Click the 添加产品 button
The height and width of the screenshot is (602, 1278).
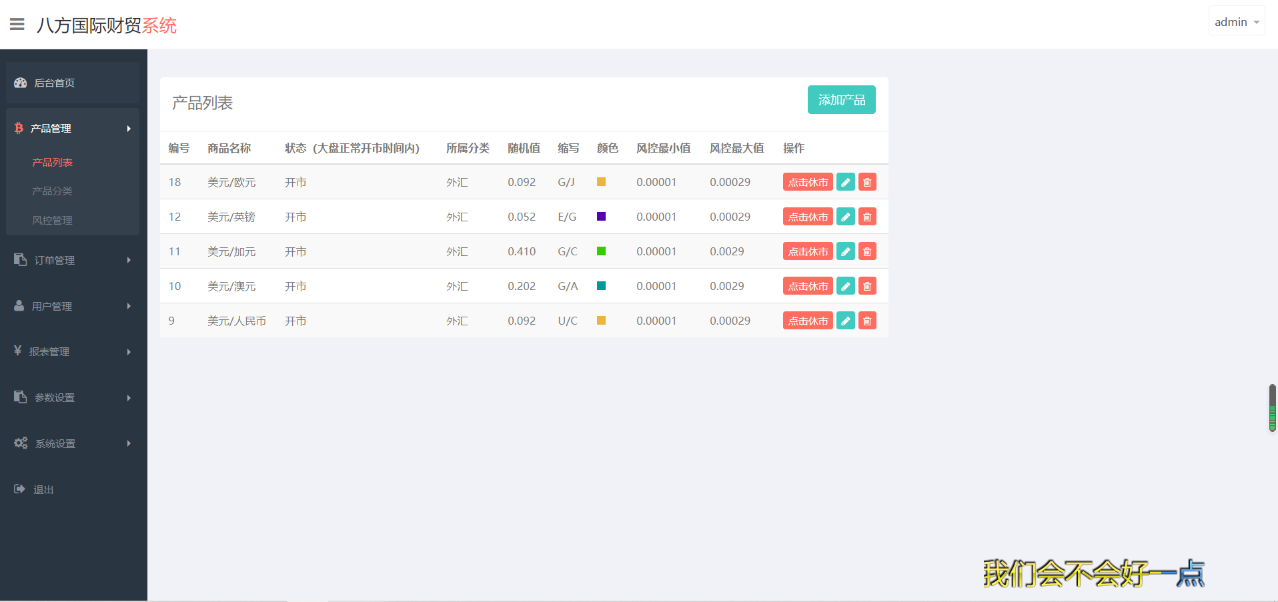[x=841, y=100]
